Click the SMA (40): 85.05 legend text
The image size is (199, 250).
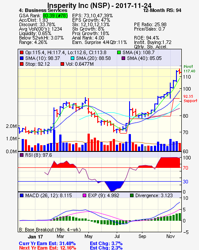144,58
